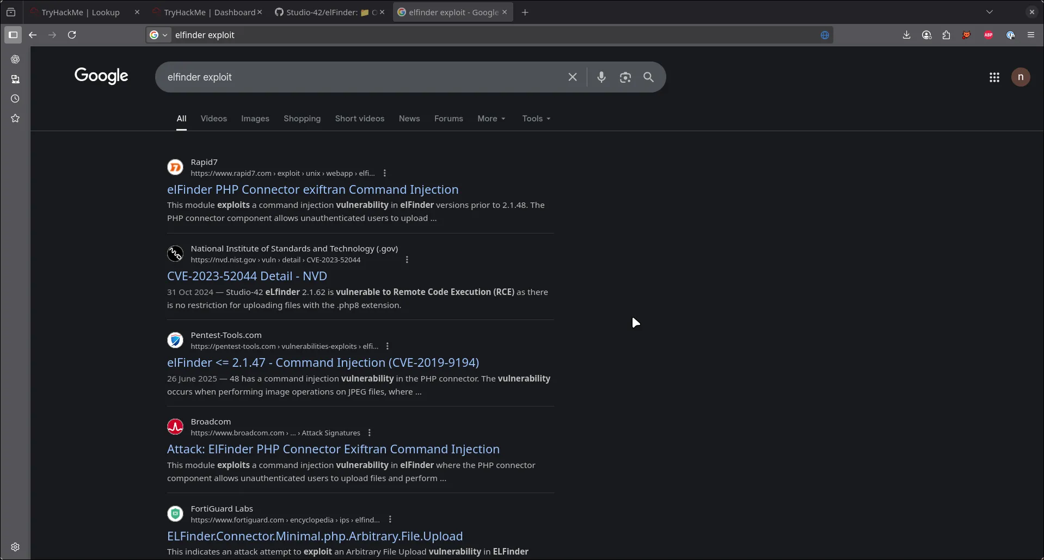Open more options for Rapid7 result
Screen dimensions: 1044x560
point(385,173)
